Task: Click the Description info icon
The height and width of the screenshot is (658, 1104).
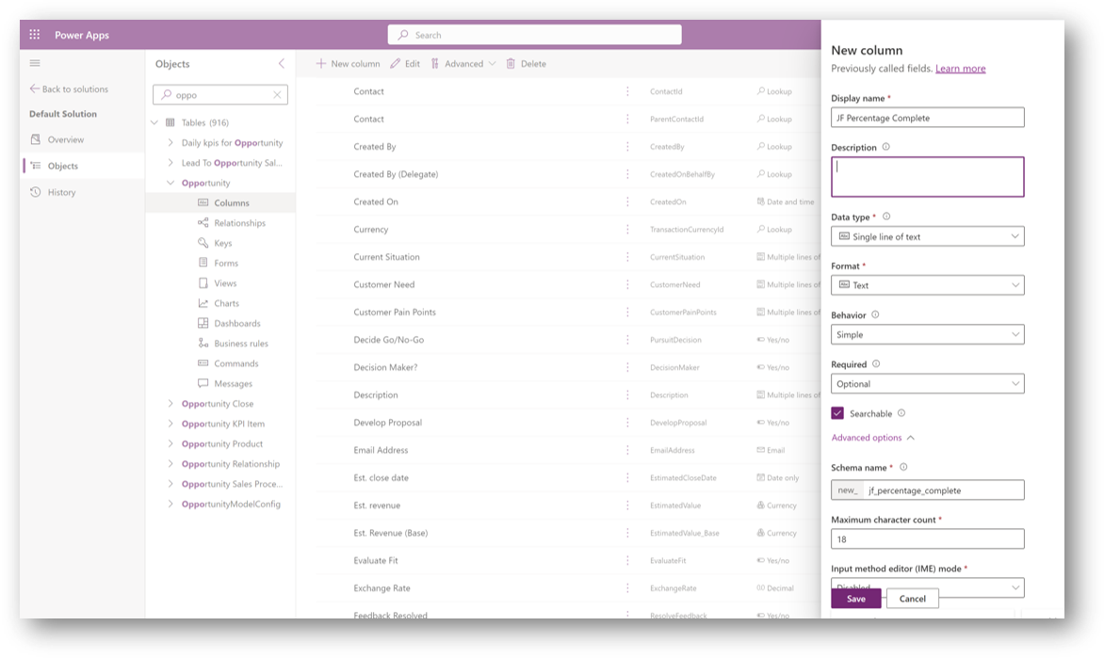Action: click(x=885, y=148)
